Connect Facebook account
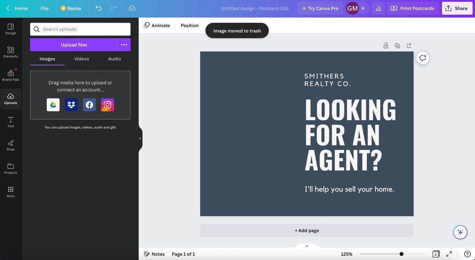The height and width of the screenshot is (260, 475). point(90,105)
